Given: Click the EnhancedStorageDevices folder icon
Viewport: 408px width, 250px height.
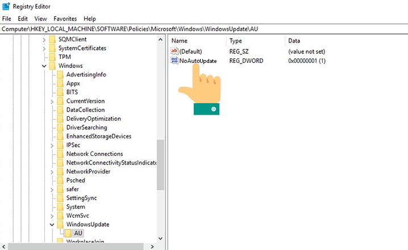Looking at the screenshot, I should pos(60,136).
